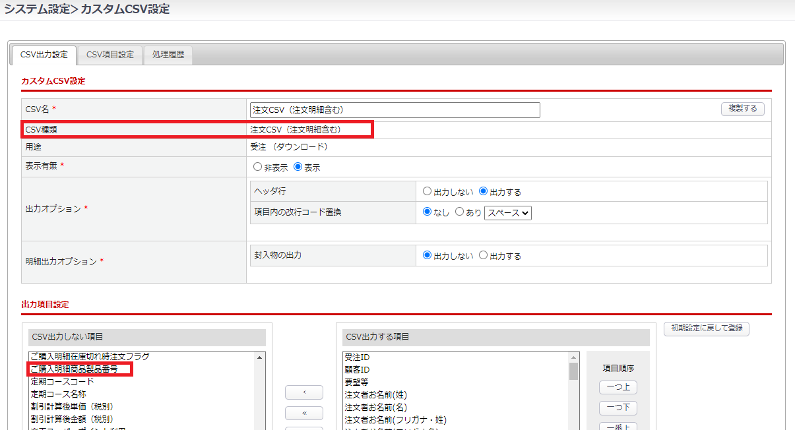Switch to CSV項目設定 tab
The height and width of the screenshot is (430, 795).
click(110, 55)
